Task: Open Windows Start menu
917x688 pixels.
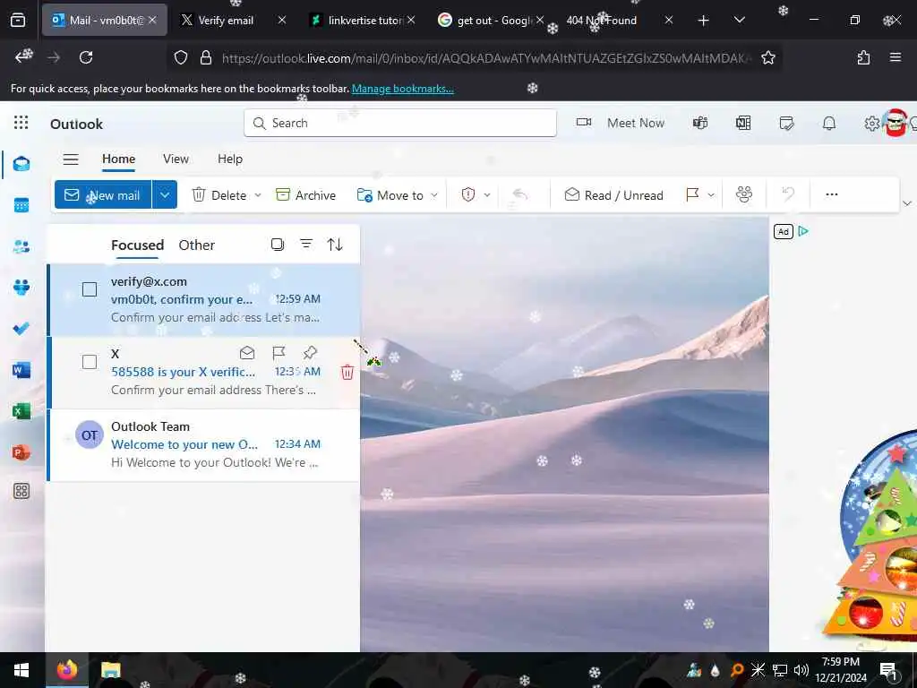Action: (21, 670)
